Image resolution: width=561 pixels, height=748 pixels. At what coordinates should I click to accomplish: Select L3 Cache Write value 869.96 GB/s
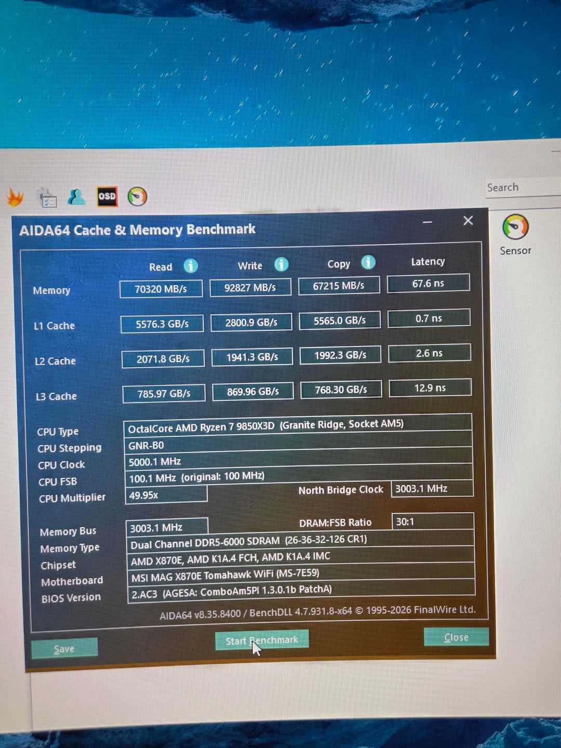coord(253,392)
